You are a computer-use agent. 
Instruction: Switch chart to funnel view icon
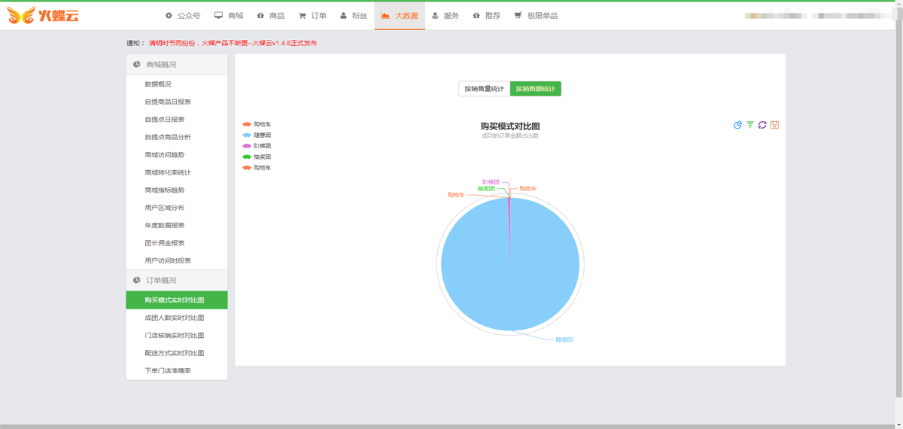(750, 125)
